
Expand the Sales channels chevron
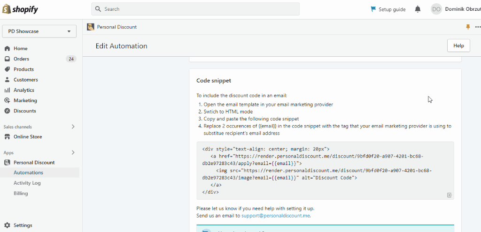(x=73, y=127)
